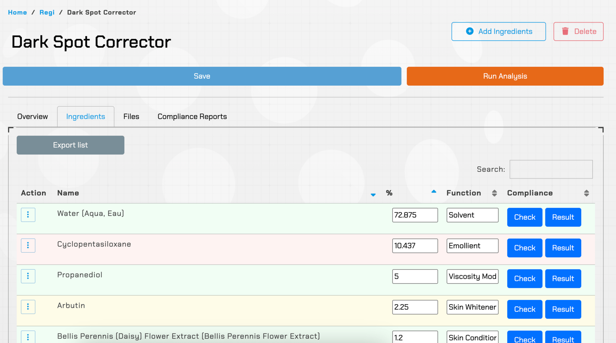The height and width of the screenshot is (343, 616).
Task: Click the Bellis Perennis Flower Extract name
Action: [x=189, y=336]
